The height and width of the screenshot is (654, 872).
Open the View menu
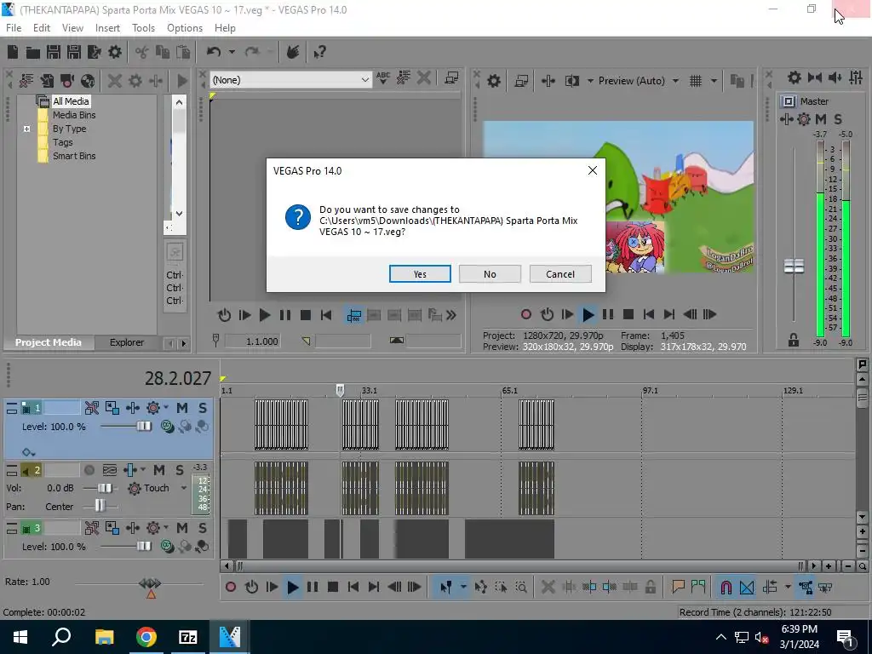tap(72, 28)
